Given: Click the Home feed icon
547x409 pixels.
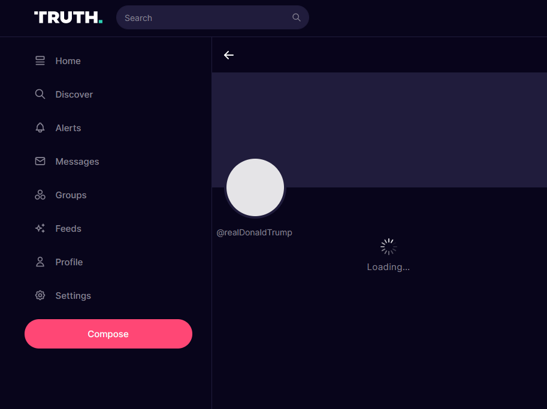Looking at the screenshot, I should pos(40,60).
